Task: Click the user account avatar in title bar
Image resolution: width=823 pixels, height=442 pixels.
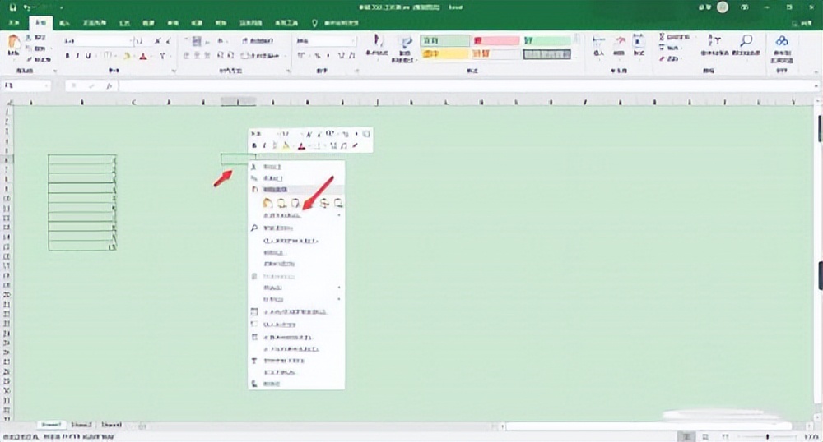Action: point(723,7)
